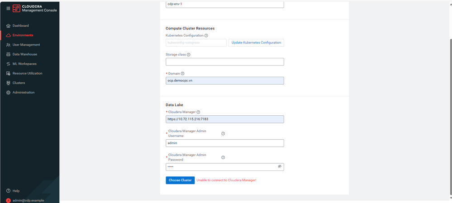Click the Cloudera Manager URL field

pyautogui.click(x=225, y=119)
